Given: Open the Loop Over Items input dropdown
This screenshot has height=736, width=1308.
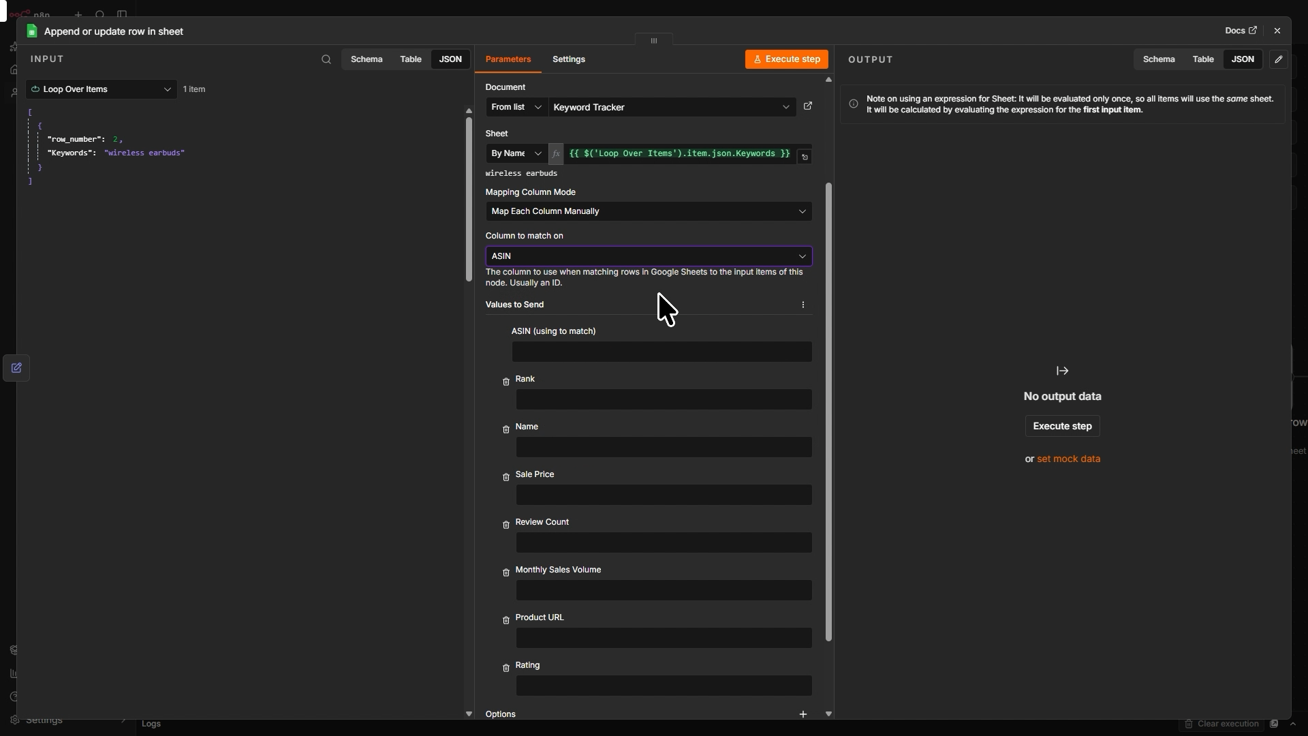Looking at the screenshot, I should [x=102, y=89].
